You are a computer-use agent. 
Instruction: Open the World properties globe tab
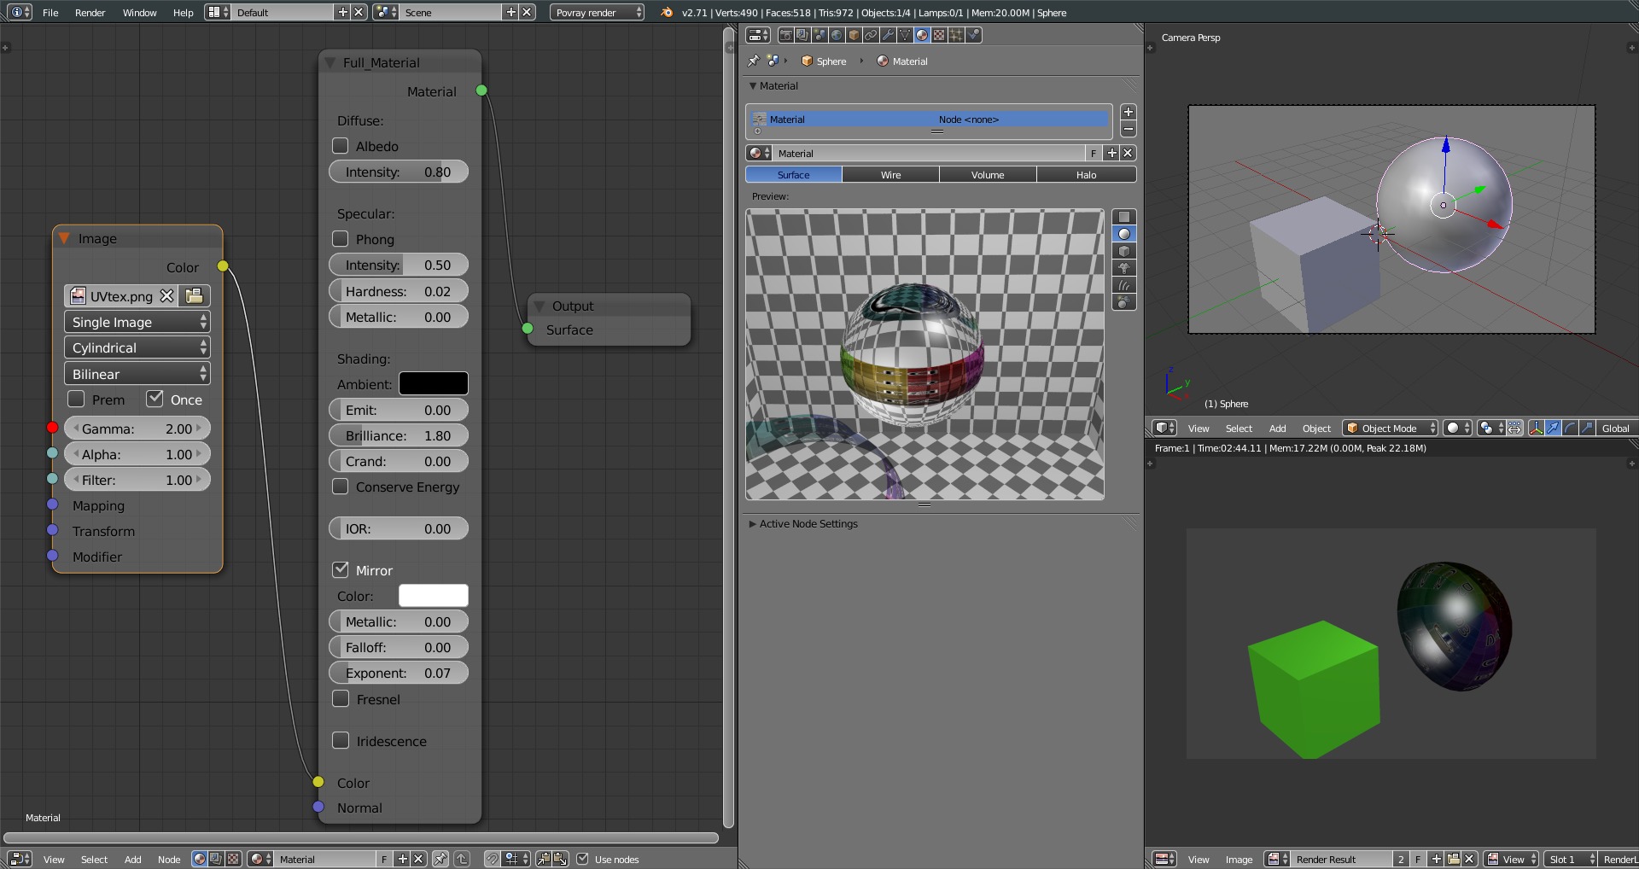pyautogui.click(x=837, y=35)
